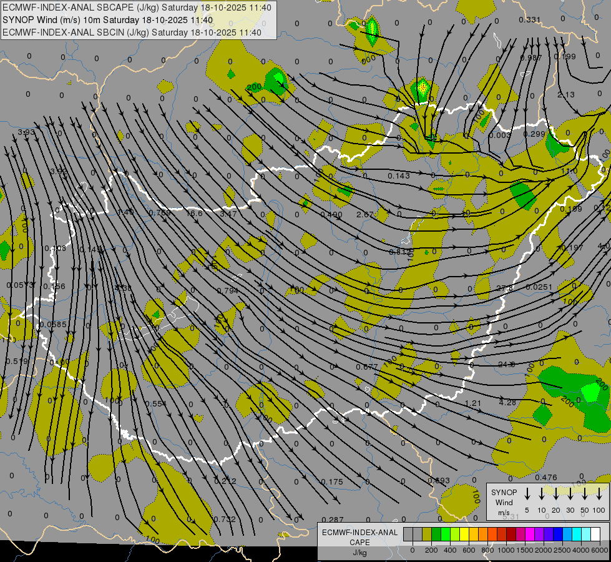611x562 pixels.
Task: Pick the lime yellow-green CAPE legend swatch
Action: 455,534
